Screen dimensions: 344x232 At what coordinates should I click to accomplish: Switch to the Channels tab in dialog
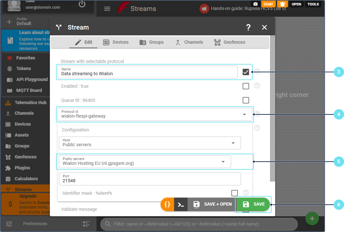coord(189,42)
